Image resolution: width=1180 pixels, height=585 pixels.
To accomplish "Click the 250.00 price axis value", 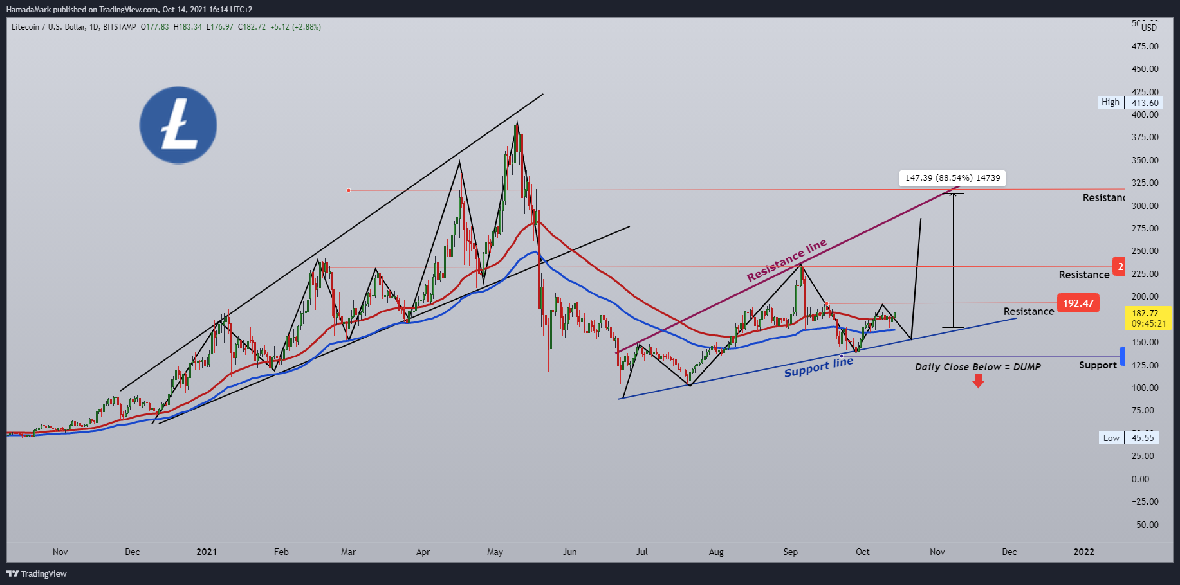I will click(1145, 251).
